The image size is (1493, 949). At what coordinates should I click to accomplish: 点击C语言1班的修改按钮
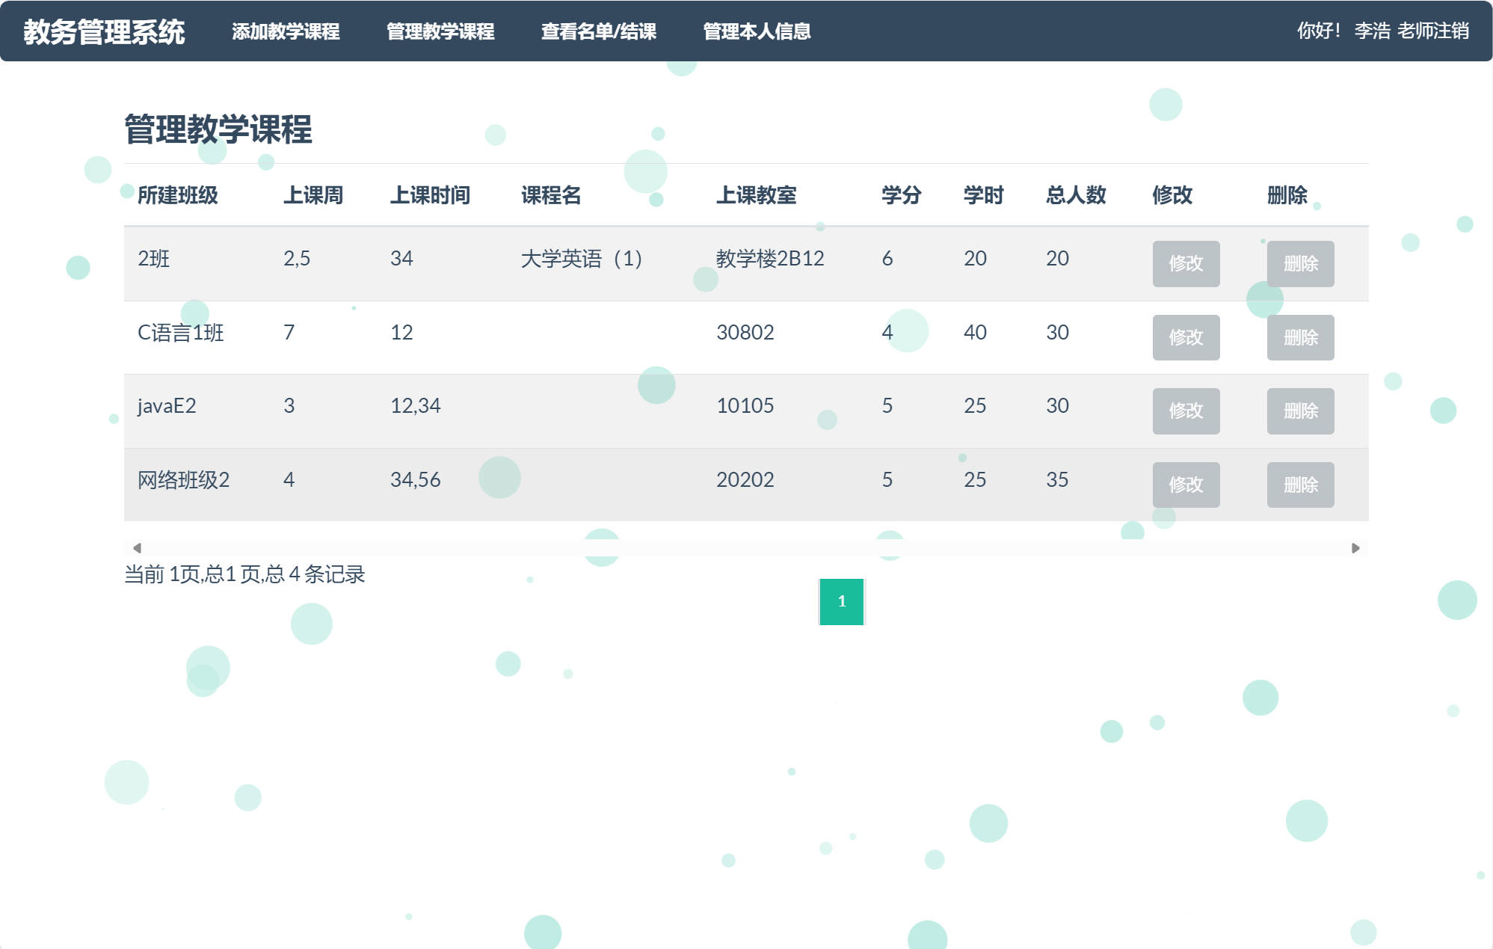tap(1186, 337)
